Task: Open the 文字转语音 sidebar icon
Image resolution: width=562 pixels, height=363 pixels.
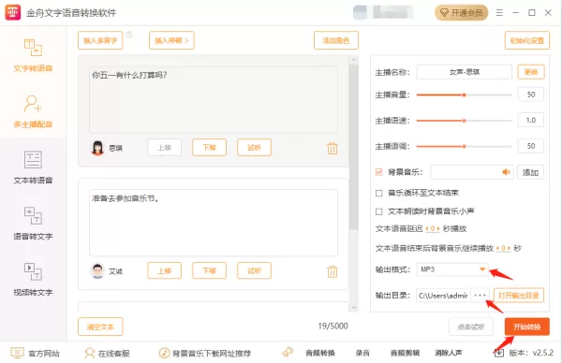Action: pyautogui.click(x=33, y=48)
